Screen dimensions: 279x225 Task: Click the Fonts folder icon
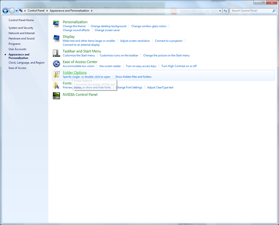click(56, 85)
